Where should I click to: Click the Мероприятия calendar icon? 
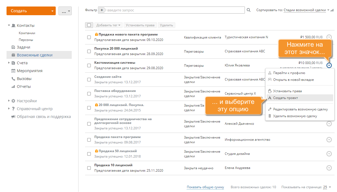point(13,71)
